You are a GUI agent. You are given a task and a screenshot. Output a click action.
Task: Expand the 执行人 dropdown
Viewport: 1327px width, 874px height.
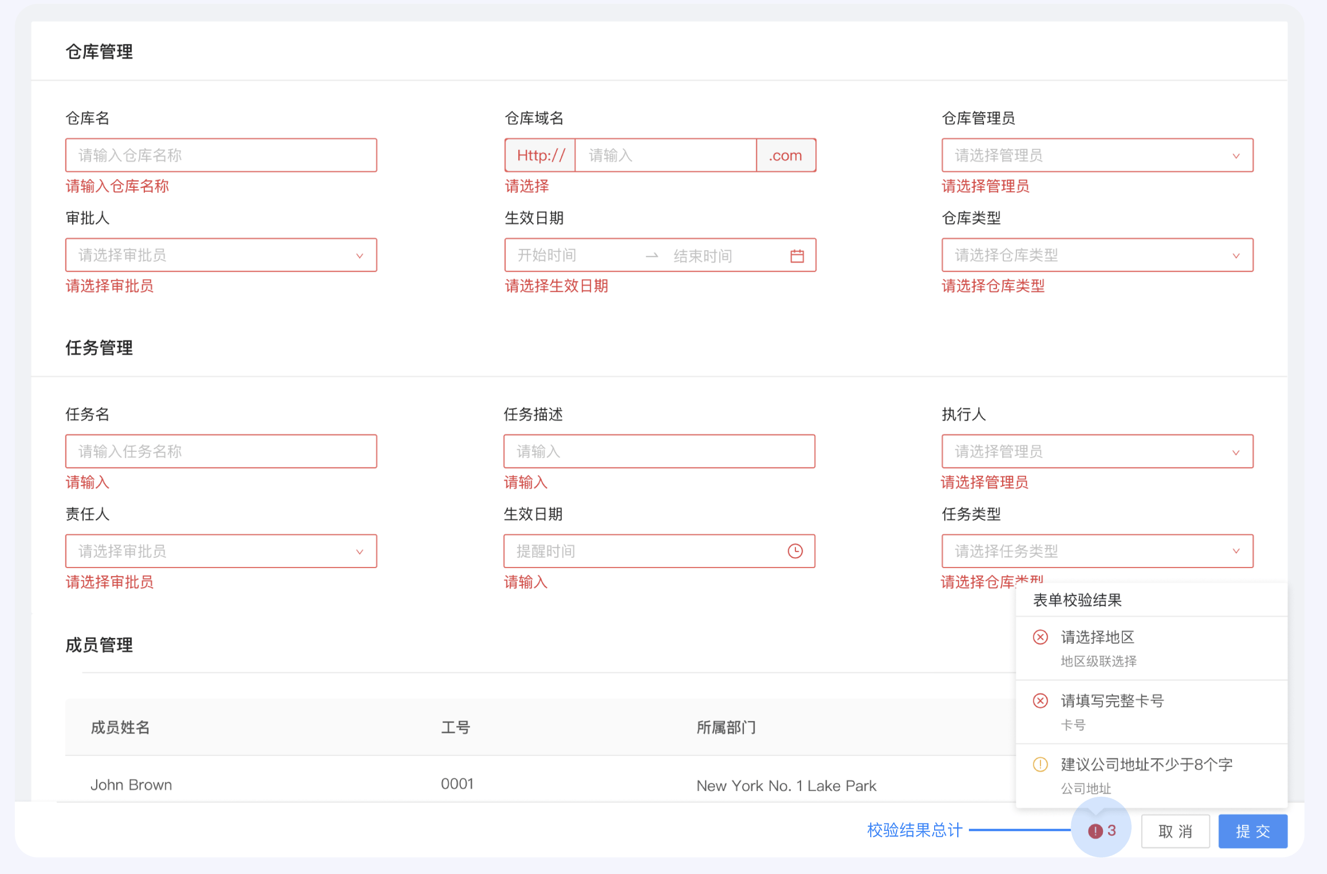(1097, 451)
